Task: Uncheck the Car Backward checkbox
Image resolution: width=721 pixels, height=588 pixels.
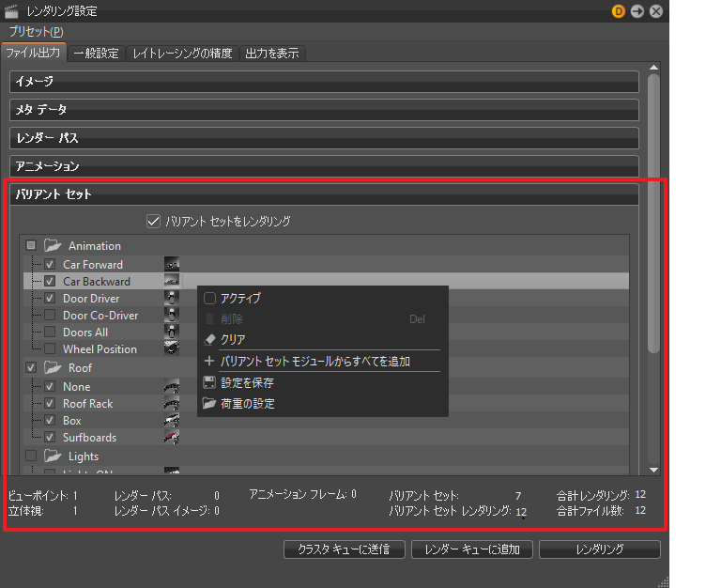Action: point(50,281)
